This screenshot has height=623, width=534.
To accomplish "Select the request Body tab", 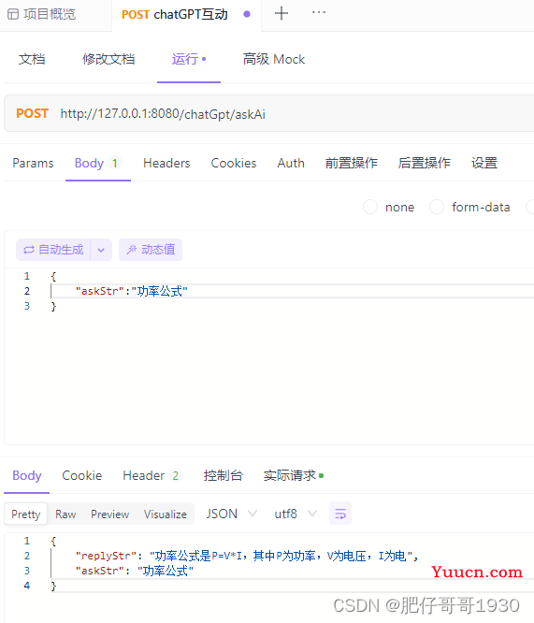I will coord(98,163).
